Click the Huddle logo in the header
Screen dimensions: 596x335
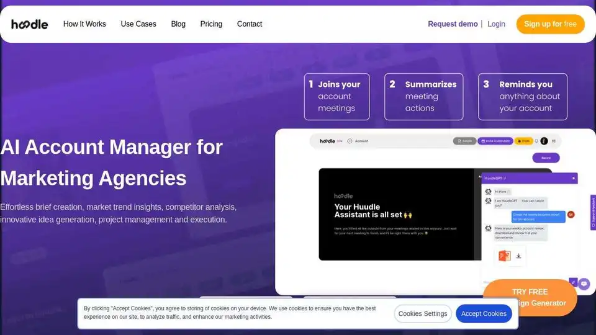tap(29, 24)
